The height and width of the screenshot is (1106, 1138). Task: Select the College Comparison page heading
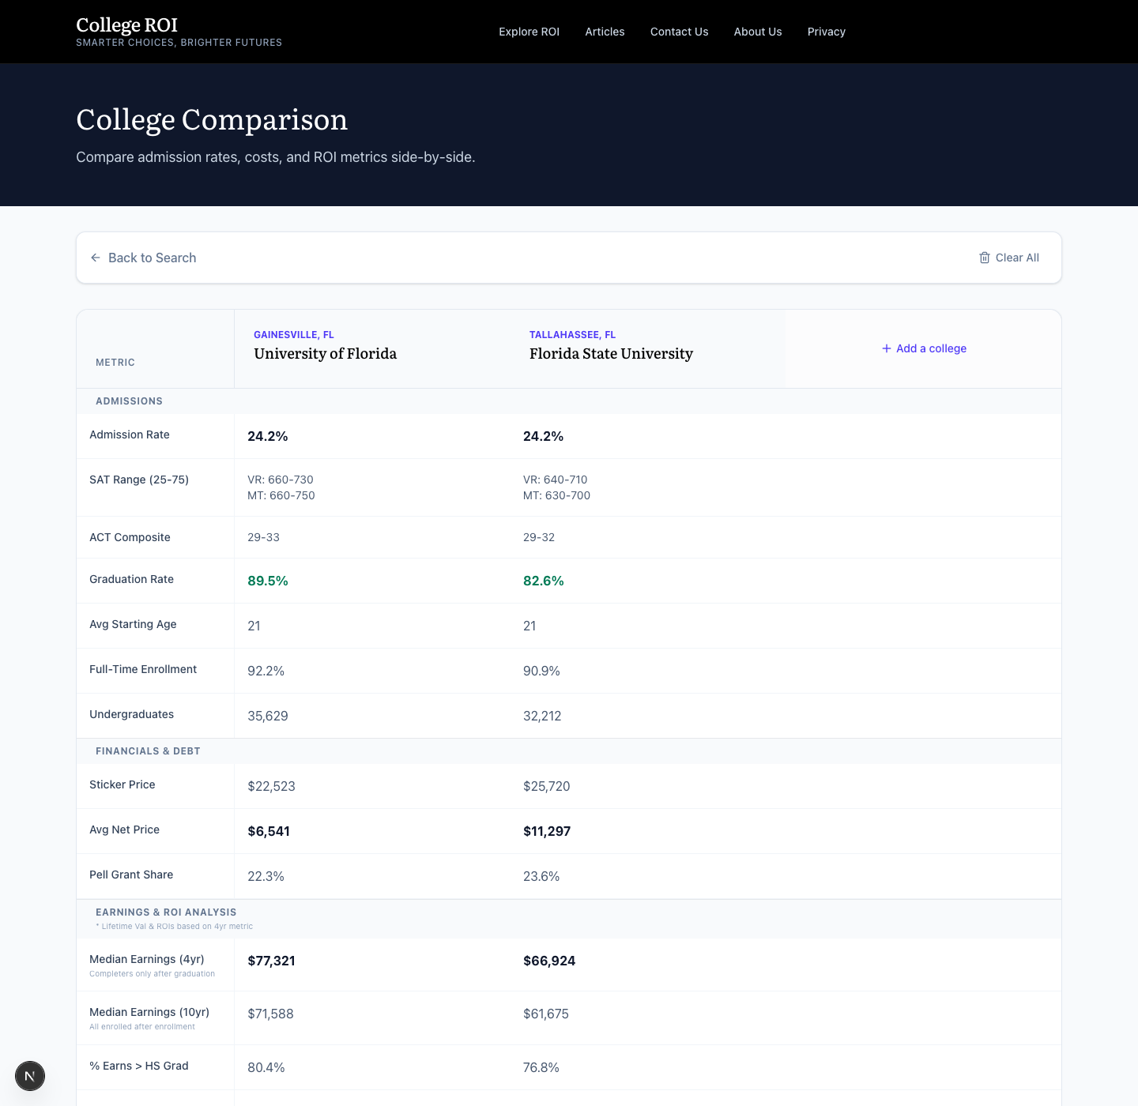pyautogui.click(x=212, y=120)
